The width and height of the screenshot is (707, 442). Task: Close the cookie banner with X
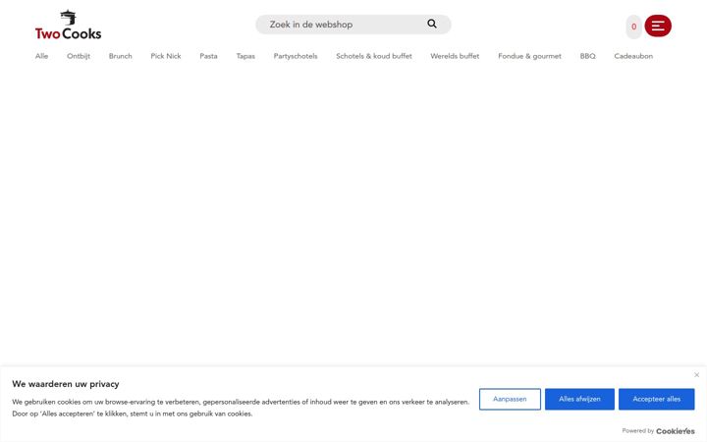click(696, 375)
